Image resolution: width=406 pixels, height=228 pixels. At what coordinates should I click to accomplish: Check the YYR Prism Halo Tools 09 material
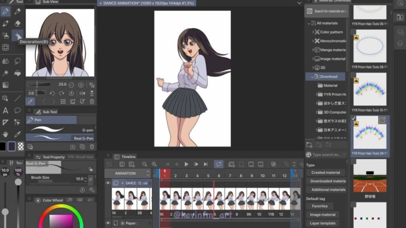(x=354, y=118)
